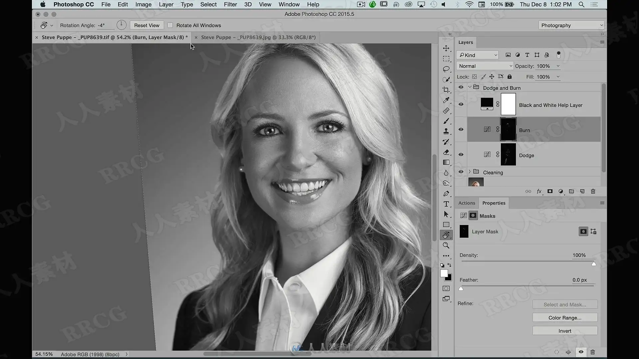Select the Zoom tool
Image resolution: width=639 pixels, height=359 pixels.
click(x=446, y=245)
